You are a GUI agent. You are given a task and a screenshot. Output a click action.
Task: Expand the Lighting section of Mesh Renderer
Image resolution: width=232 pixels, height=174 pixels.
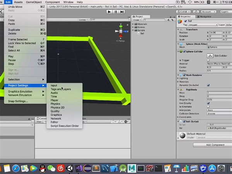178,78
